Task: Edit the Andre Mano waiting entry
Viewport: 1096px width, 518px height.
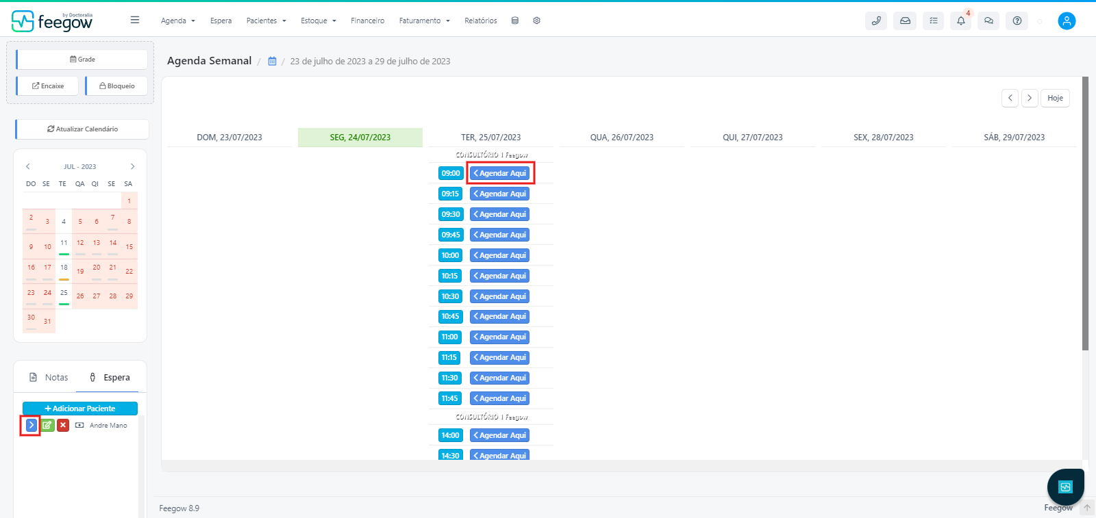Action: 47,425
